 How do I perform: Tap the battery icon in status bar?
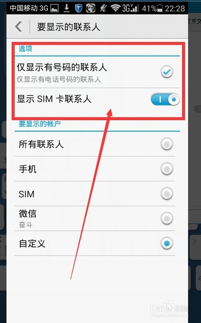160,8
